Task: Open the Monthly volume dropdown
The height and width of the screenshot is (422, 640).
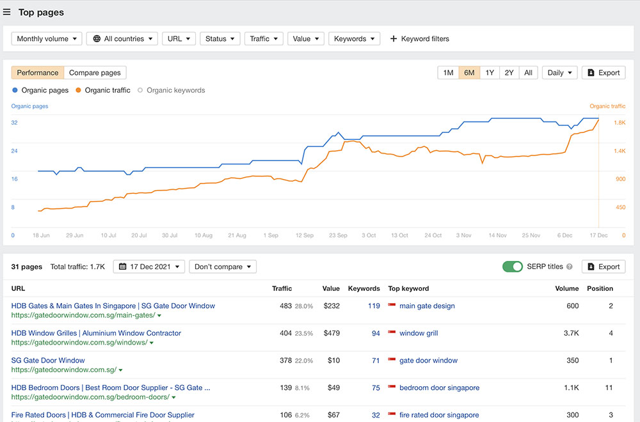Action: [47, 39]
